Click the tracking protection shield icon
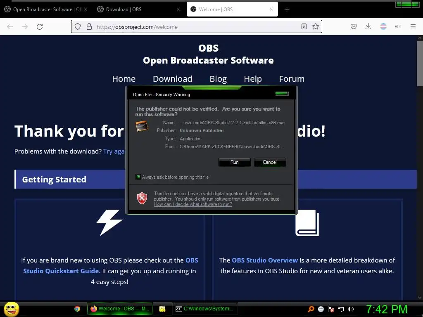The height and width of the screenshot is (317, 423). tap(78, 27)
